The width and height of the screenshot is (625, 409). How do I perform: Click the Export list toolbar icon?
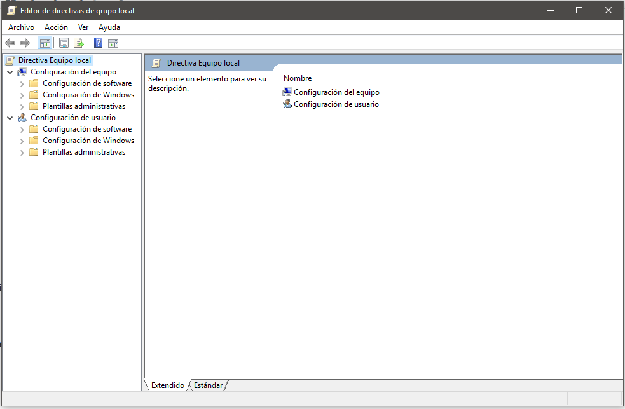coord(79,43)
